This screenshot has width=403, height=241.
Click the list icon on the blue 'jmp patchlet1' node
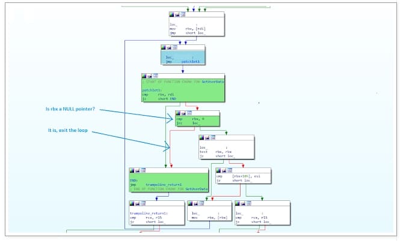[x=174, y=47]
